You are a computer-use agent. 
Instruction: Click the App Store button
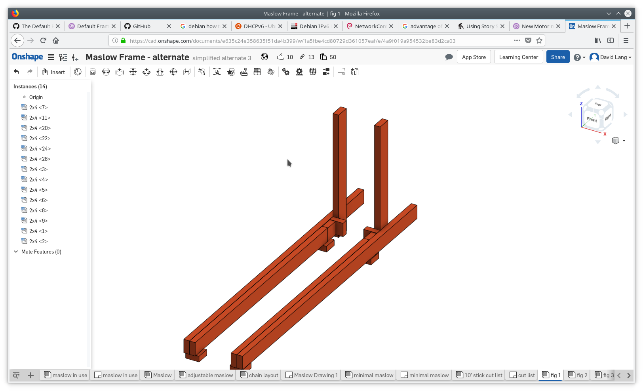(x=474, y=57)
